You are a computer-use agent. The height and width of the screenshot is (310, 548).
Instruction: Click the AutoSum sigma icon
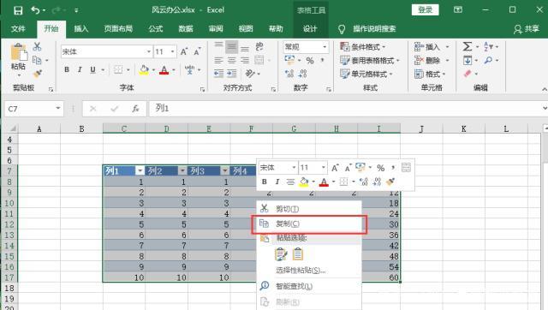click(x=468, y=46)
